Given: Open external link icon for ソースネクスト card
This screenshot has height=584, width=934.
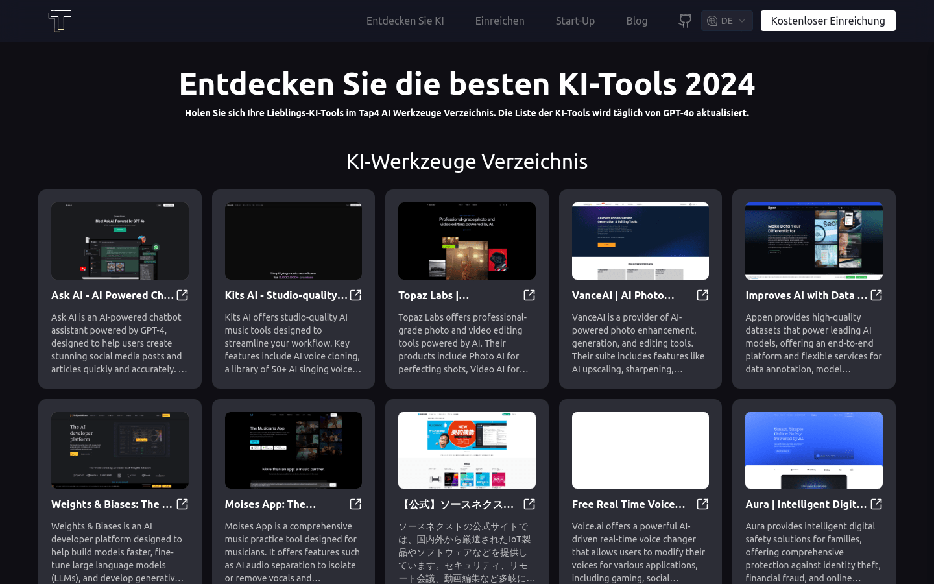Looking at the screenshot, I should click(x=529, y=504).
